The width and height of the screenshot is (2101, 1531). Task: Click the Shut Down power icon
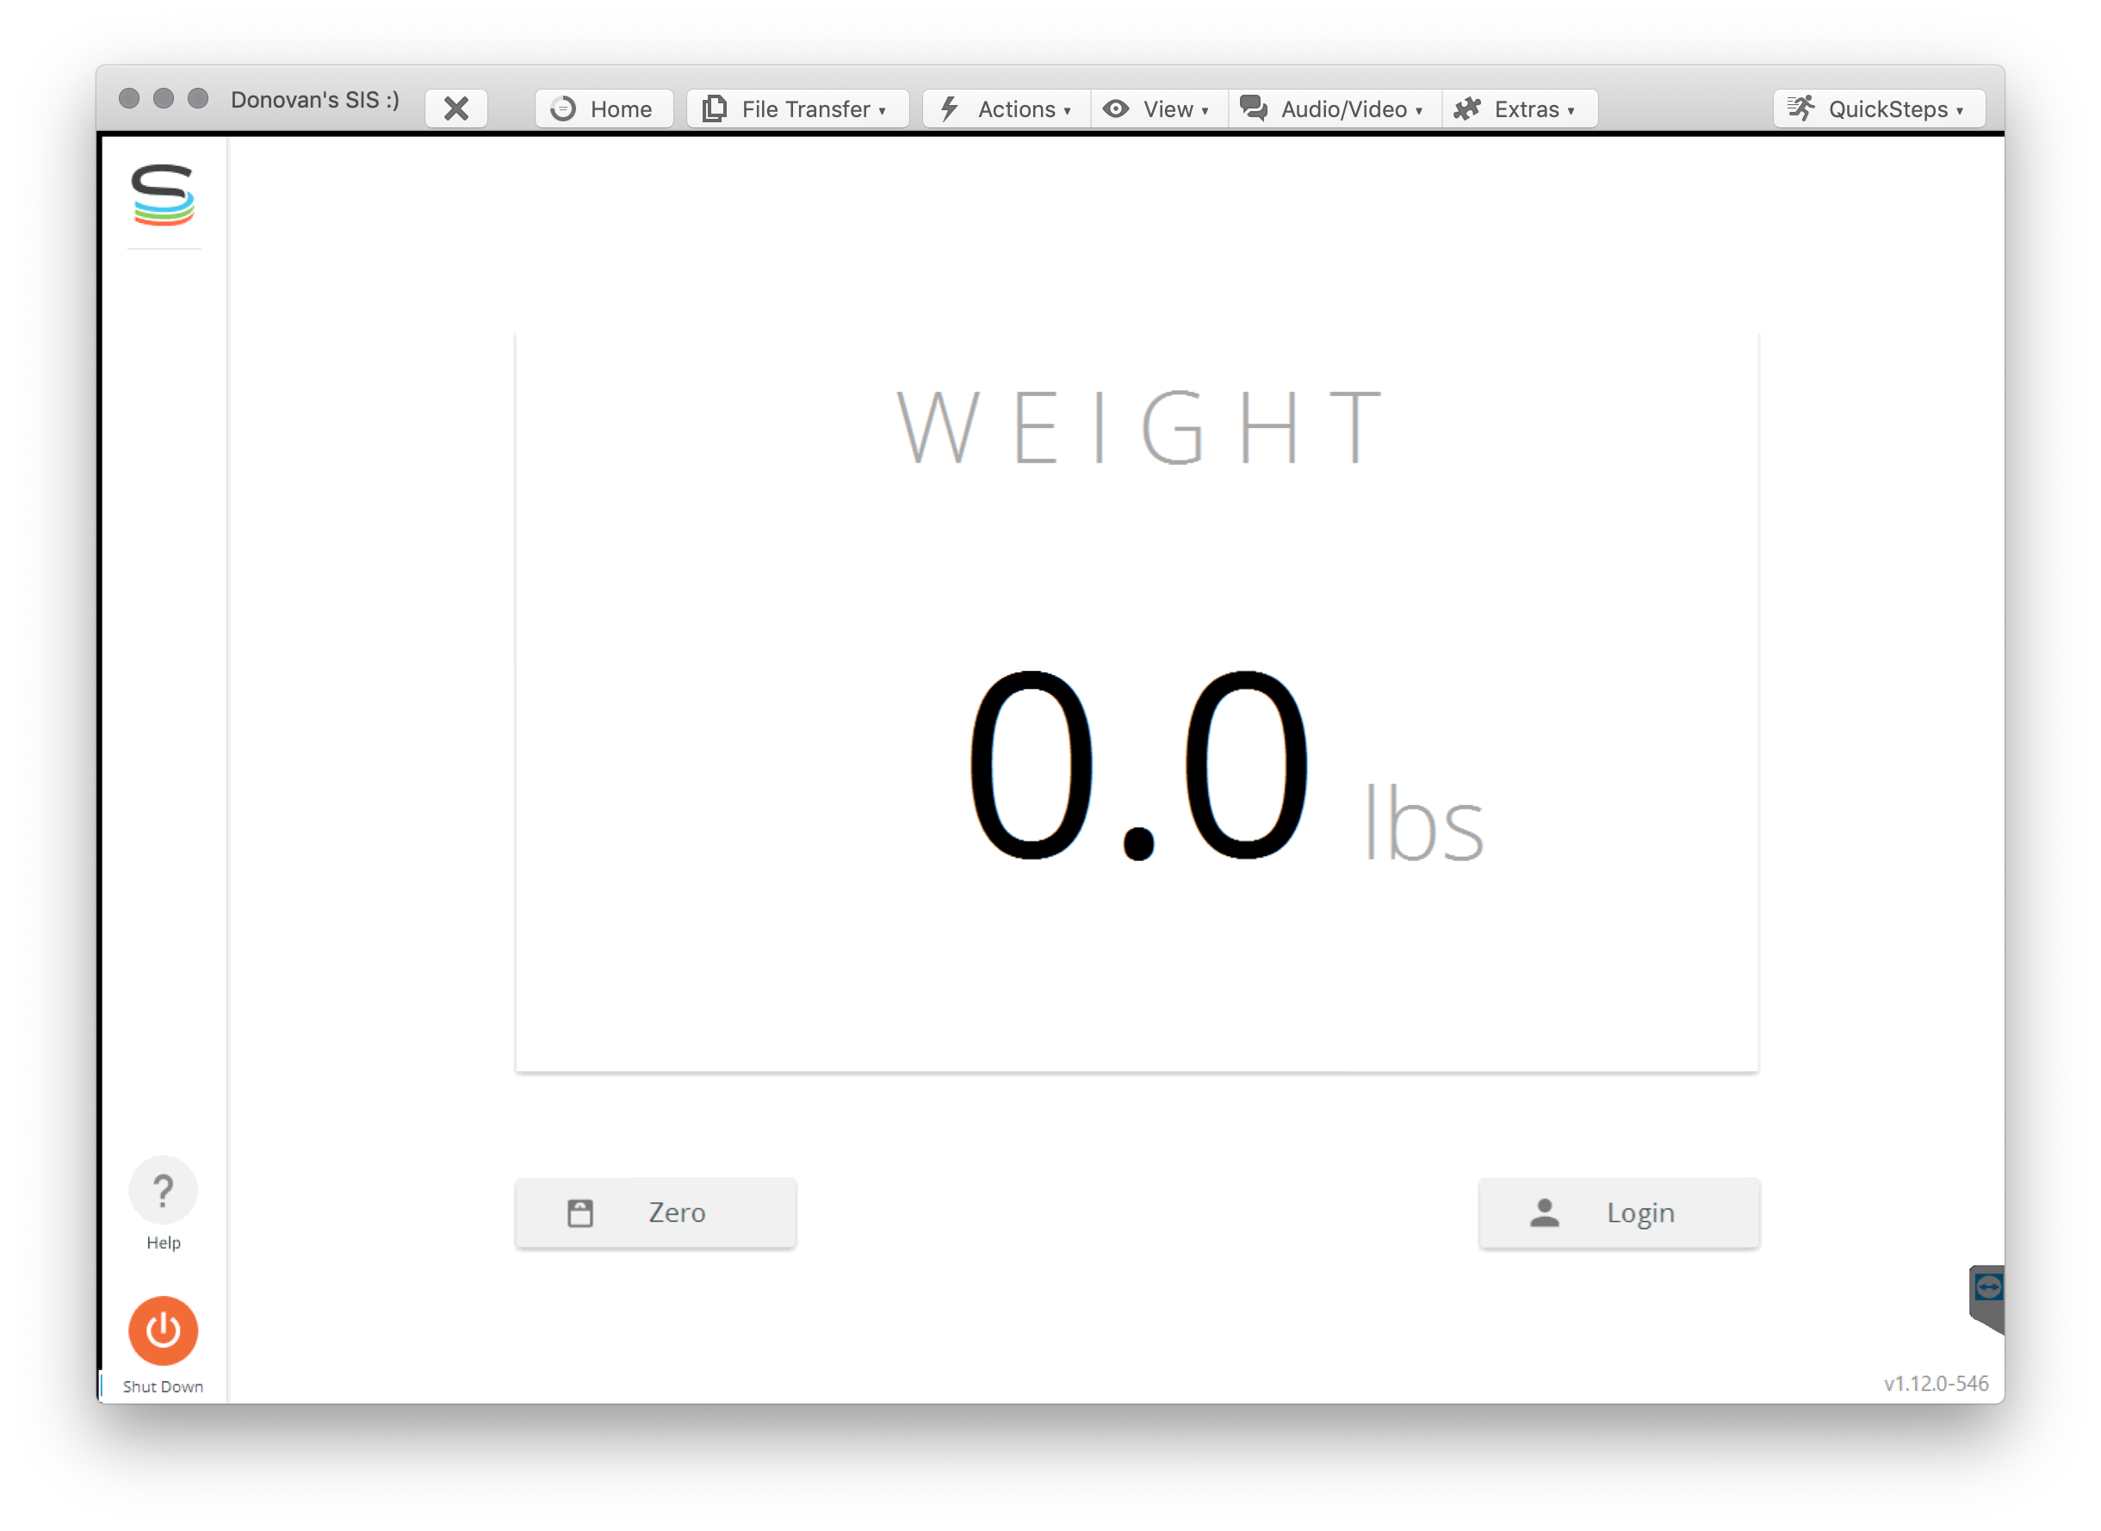pos(162,1330)
